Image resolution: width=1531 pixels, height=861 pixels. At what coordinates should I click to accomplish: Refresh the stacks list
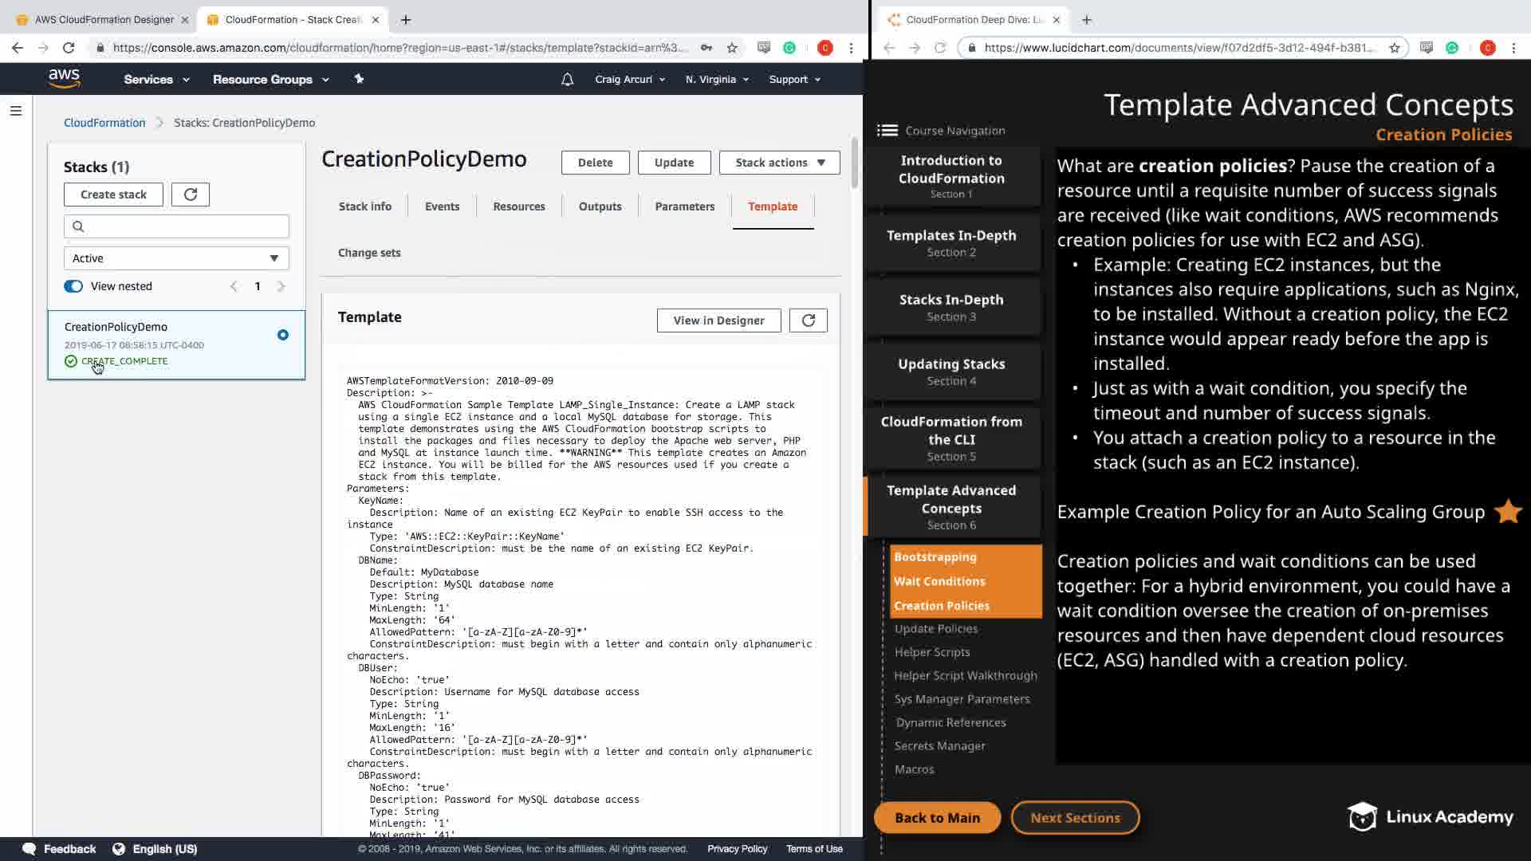[191, 195]
